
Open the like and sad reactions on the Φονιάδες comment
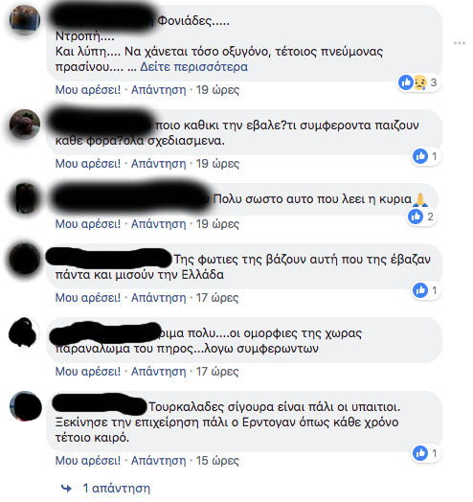pyautogui.click(x=418, y=82)
